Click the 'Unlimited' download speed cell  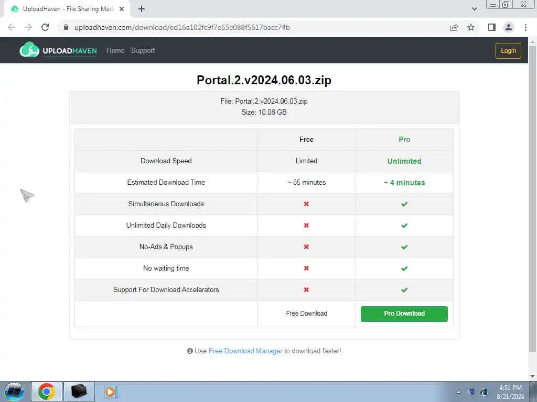(404, 161)
